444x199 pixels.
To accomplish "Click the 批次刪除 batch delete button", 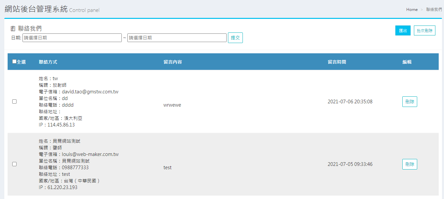I will pyautogui.click(x=424, y=30).
